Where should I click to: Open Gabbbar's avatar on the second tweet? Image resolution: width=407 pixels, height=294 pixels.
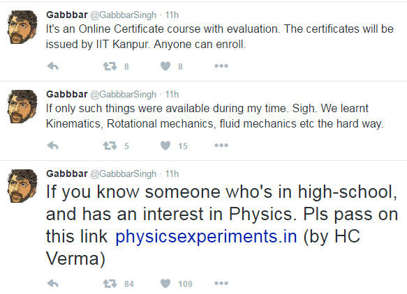[x=22, y=106]
